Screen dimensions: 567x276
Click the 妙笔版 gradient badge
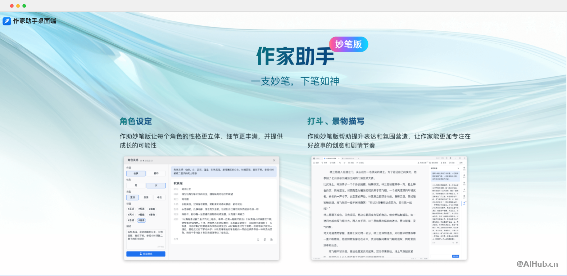348,44
